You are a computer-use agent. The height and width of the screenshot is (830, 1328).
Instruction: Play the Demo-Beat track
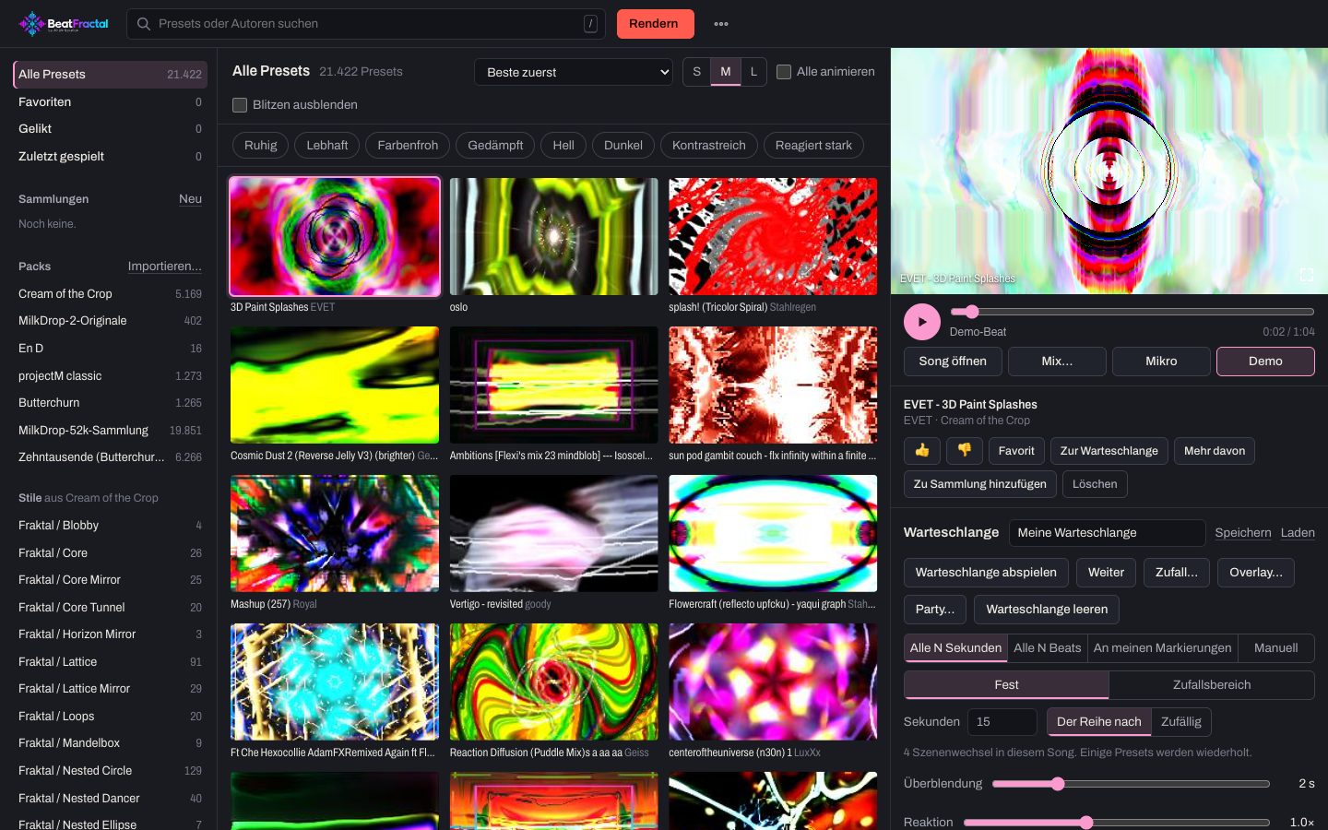tap(922, 322)
